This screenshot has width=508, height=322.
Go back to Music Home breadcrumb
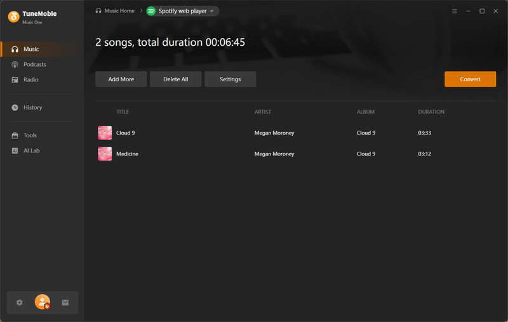119,11
